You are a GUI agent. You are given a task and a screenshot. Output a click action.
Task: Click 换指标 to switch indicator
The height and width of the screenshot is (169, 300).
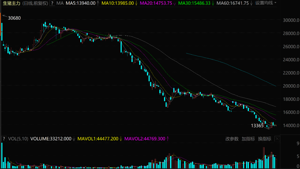(265, 139)
